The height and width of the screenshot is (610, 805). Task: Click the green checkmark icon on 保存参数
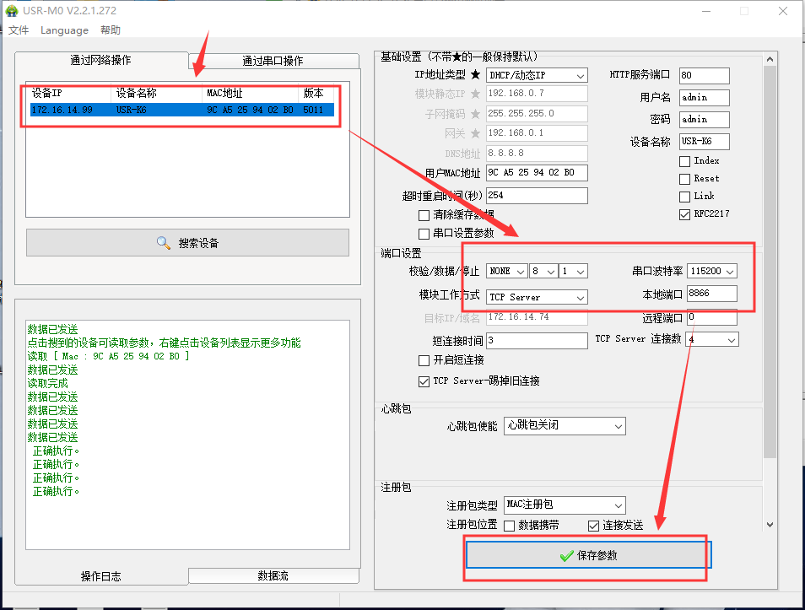pos(566,556)
